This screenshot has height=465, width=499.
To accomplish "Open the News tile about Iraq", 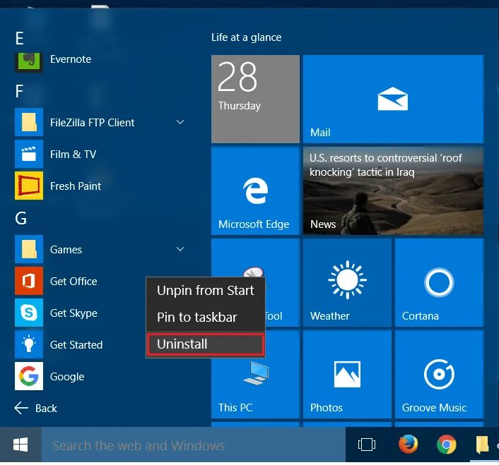I will coord(394,191).
